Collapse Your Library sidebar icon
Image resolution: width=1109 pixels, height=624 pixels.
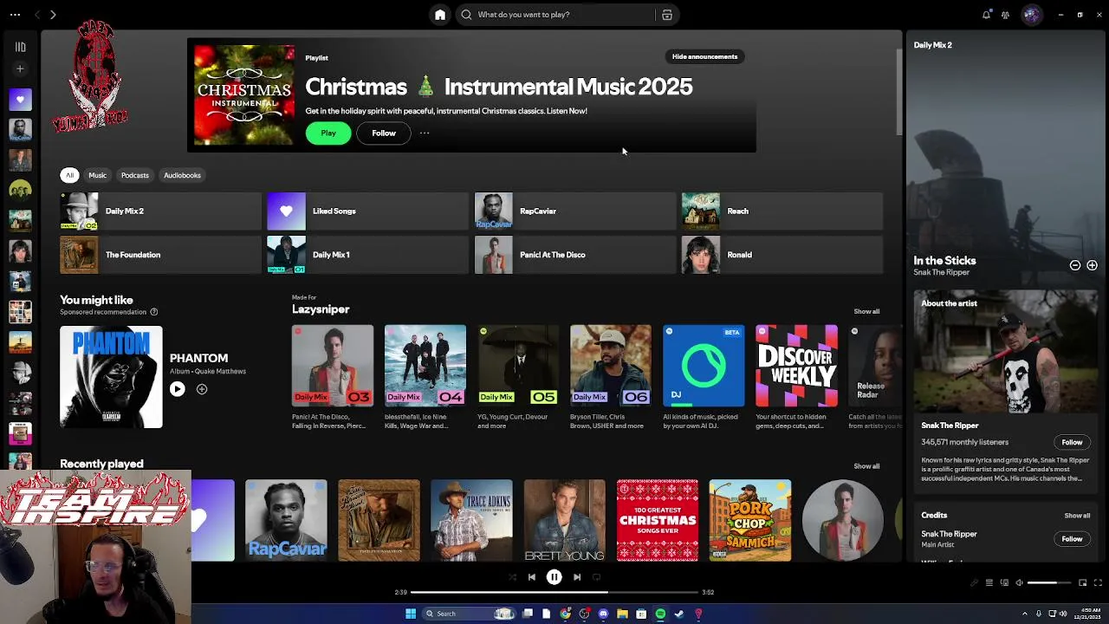tap(21, 47)
